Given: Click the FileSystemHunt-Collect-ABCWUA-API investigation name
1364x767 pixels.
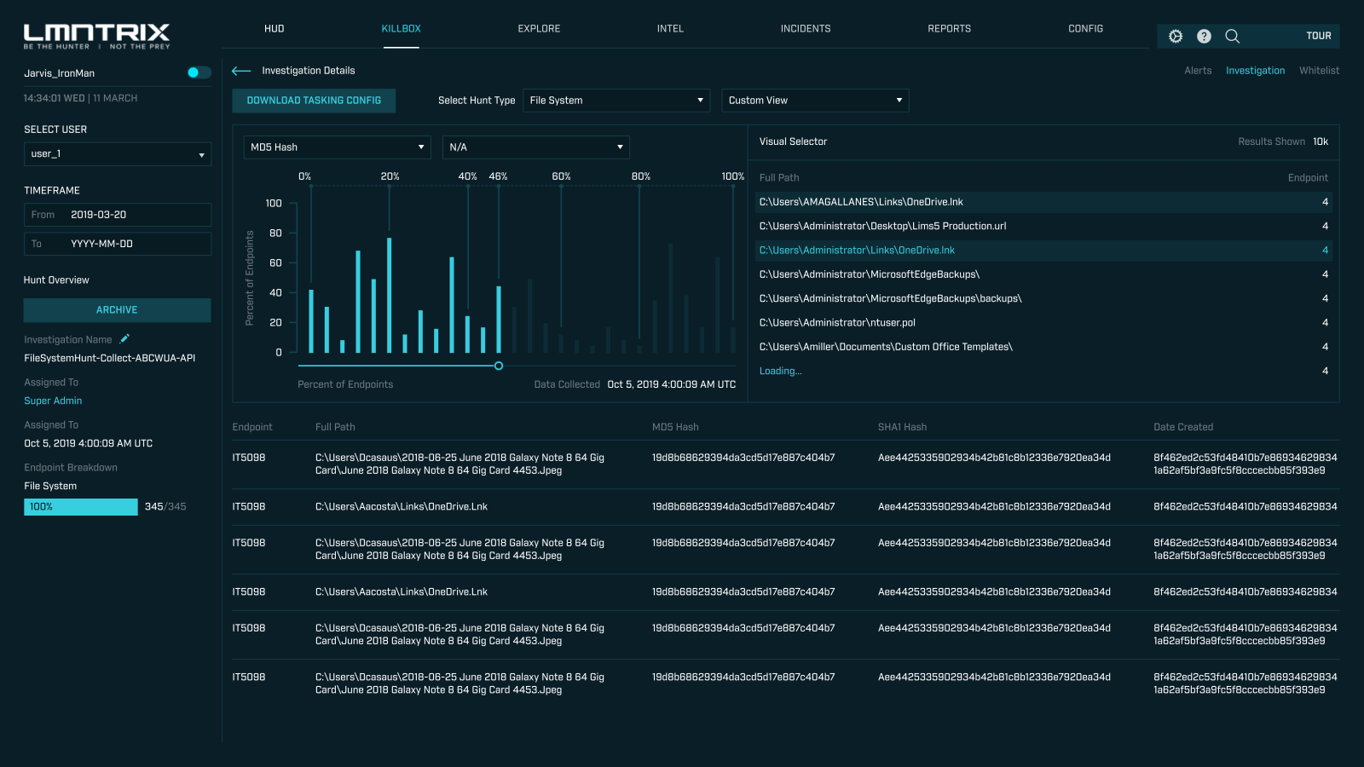Looking at the screenshot, I should (110, 358).
